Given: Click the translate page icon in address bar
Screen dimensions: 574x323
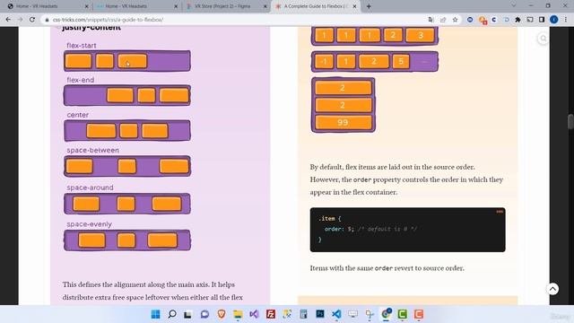Looking at the screenshot, I should [430, 20].
